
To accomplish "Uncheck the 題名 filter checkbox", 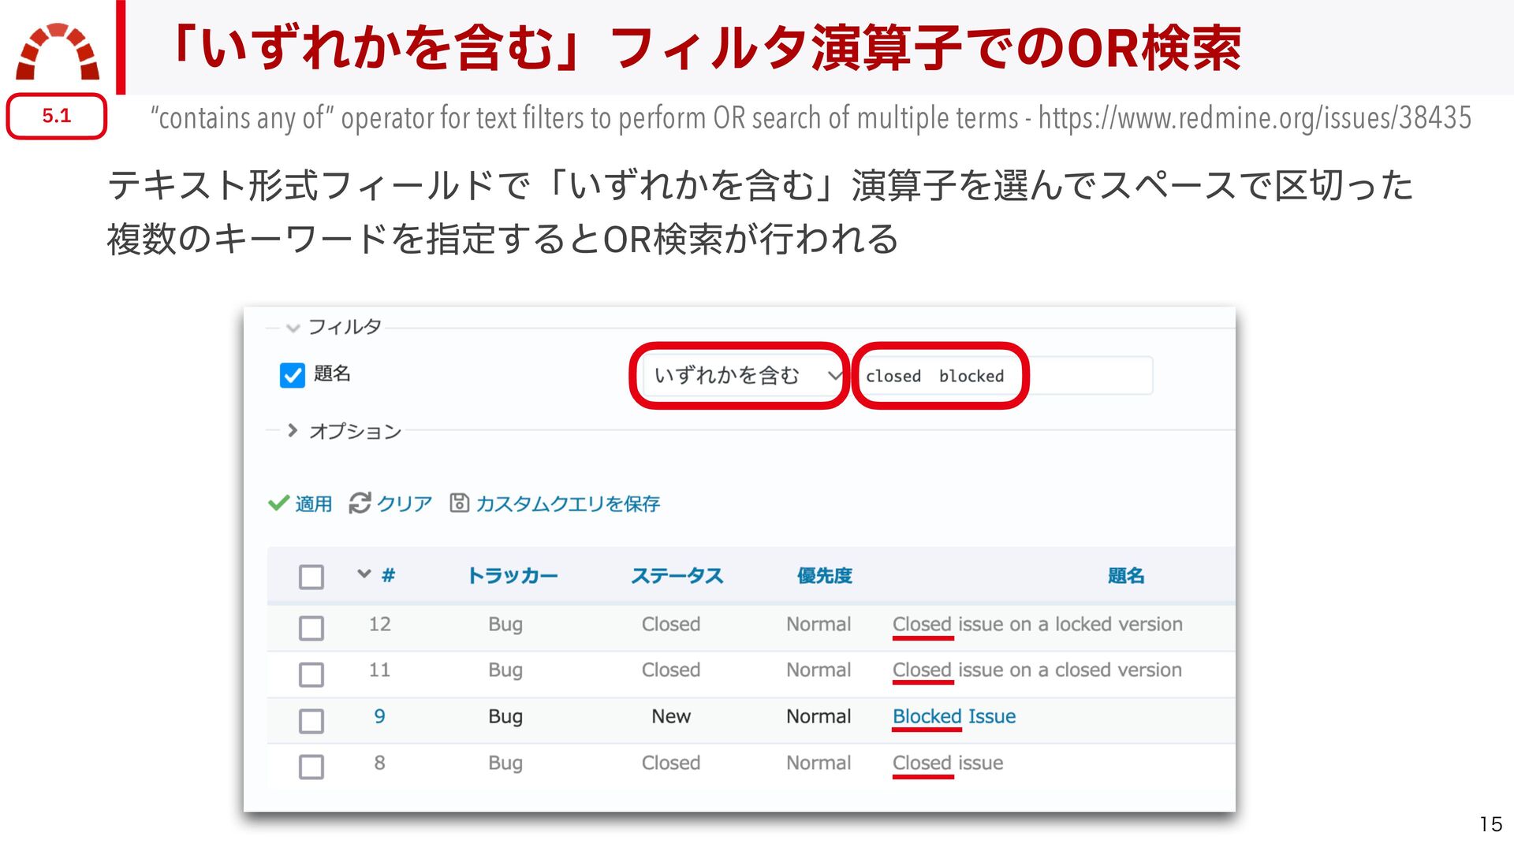I will [292, 375].
